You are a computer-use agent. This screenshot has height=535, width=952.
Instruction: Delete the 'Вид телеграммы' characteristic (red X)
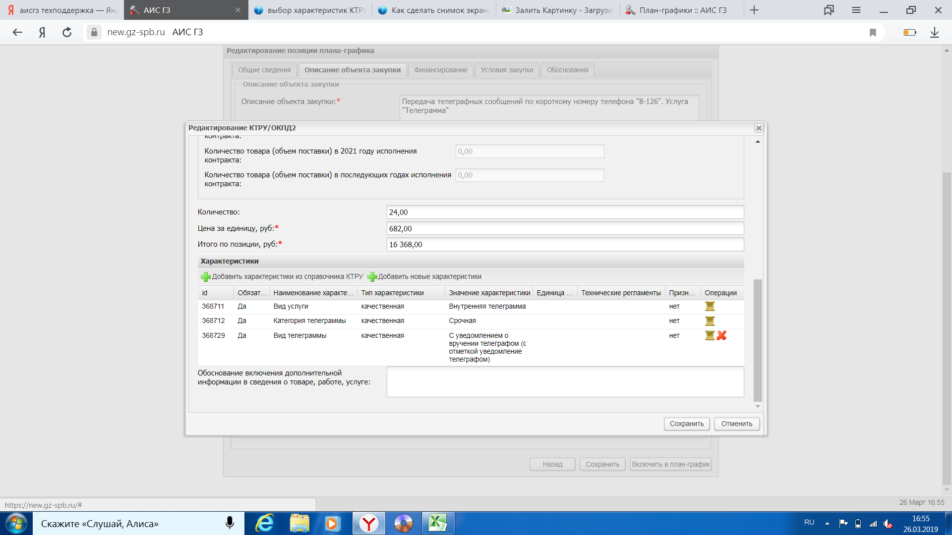pyautogui.click(x=722, y=336)
